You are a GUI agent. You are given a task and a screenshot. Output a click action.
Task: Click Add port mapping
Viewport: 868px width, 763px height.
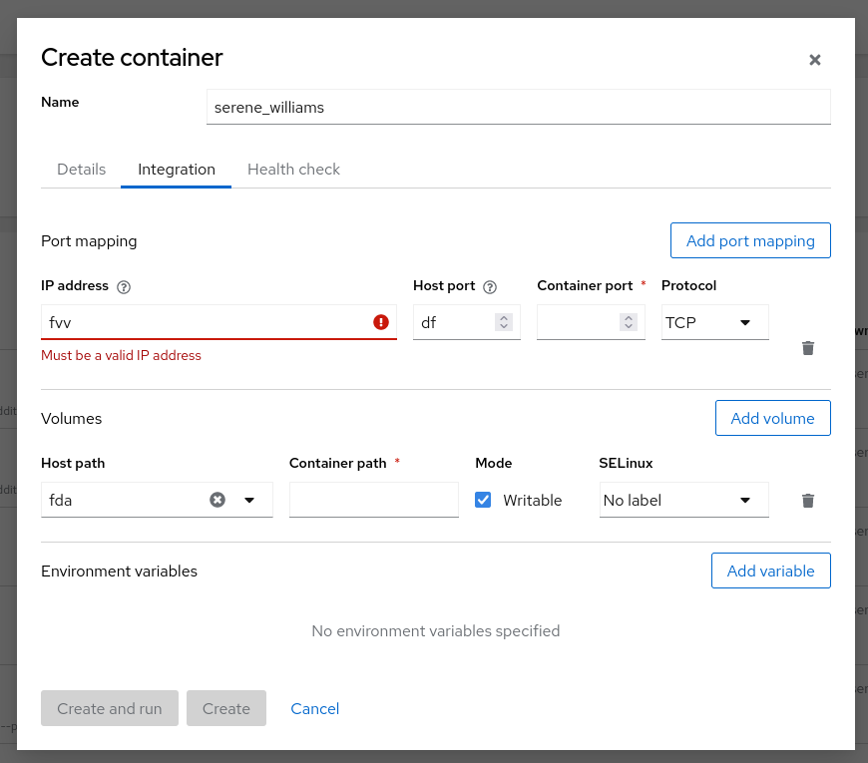750,240
